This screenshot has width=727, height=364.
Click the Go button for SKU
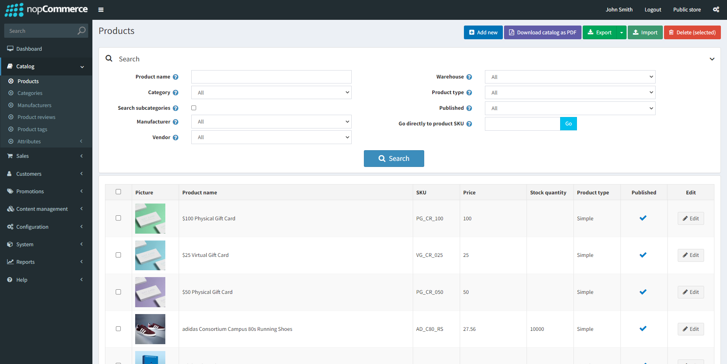pos(569,124)
